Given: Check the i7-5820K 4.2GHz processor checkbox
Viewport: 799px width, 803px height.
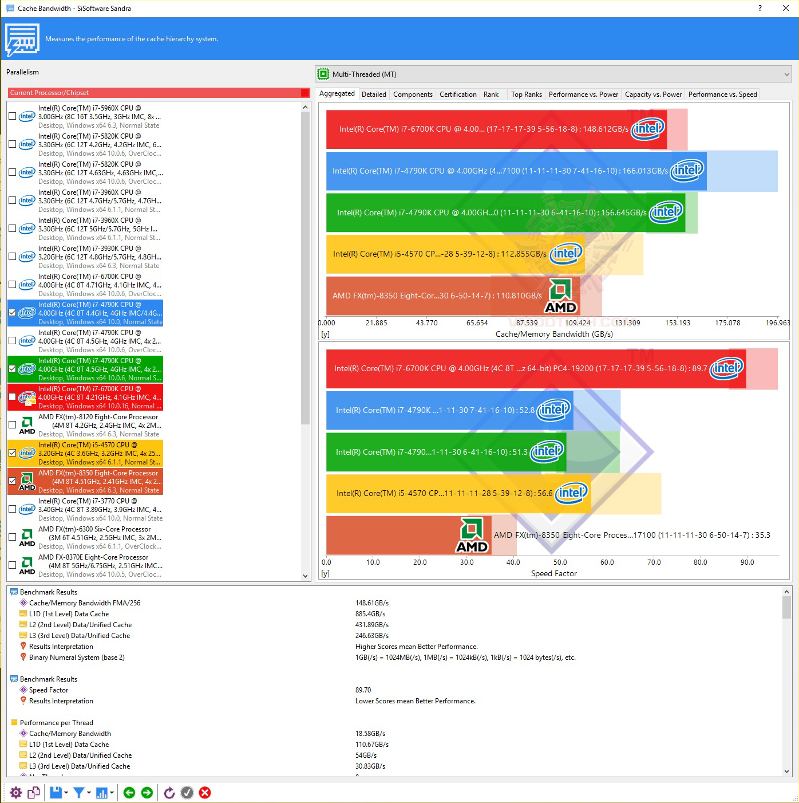Looking at the screenshot, I should (x=13, y=144).
